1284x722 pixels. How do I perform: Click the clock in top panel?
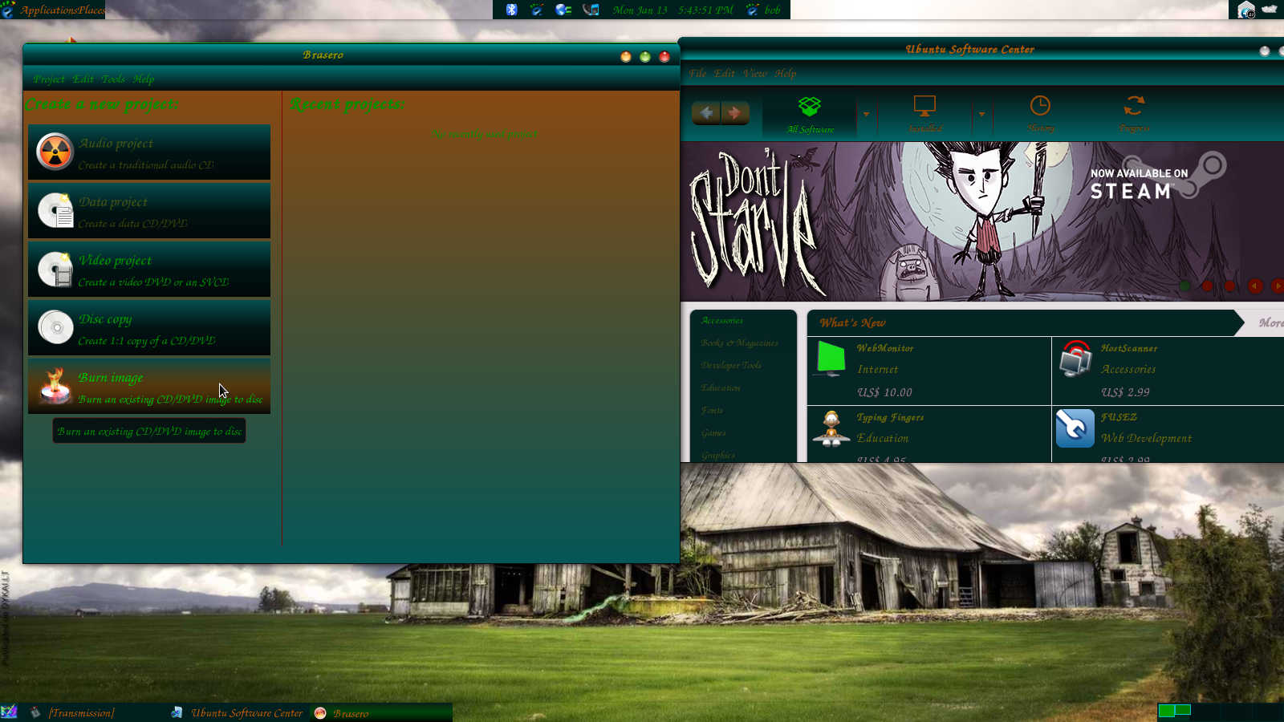pyautogui.click(x=672, y=10)
